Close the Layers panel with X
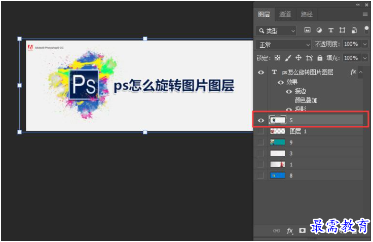 coord(366,5)
